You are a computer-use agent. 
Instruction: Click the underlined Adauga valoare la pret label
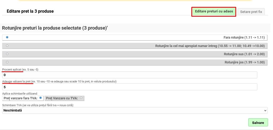[x=16, y=81]
